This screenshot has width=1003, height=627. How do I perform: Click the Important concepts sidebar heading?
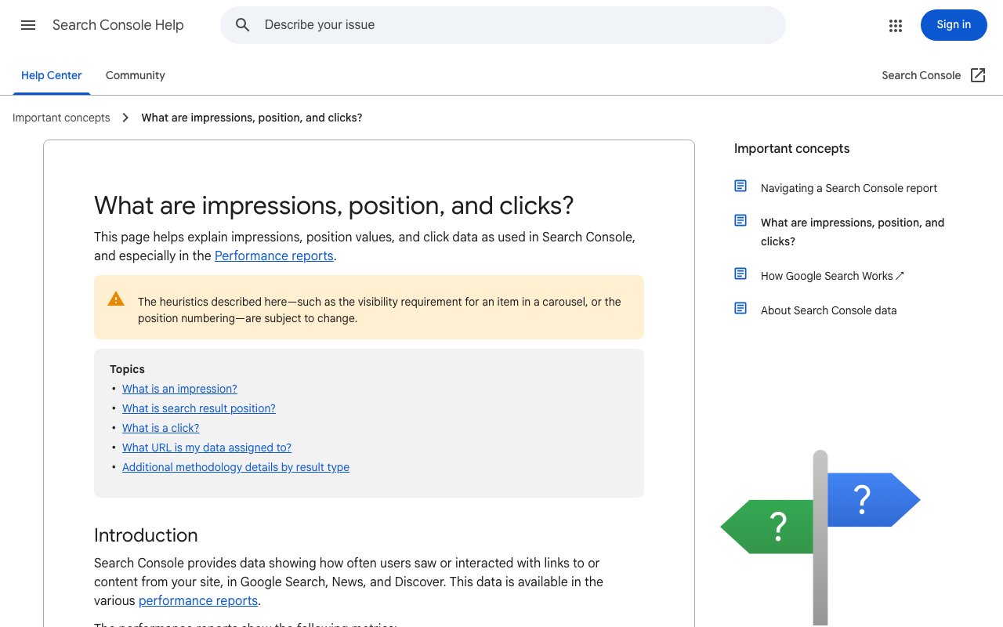click(x=791, y=148)
